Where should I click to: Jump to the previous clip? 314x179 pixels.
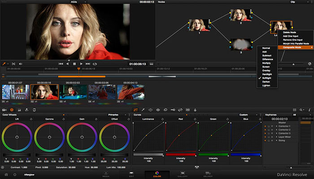point(61,64)
